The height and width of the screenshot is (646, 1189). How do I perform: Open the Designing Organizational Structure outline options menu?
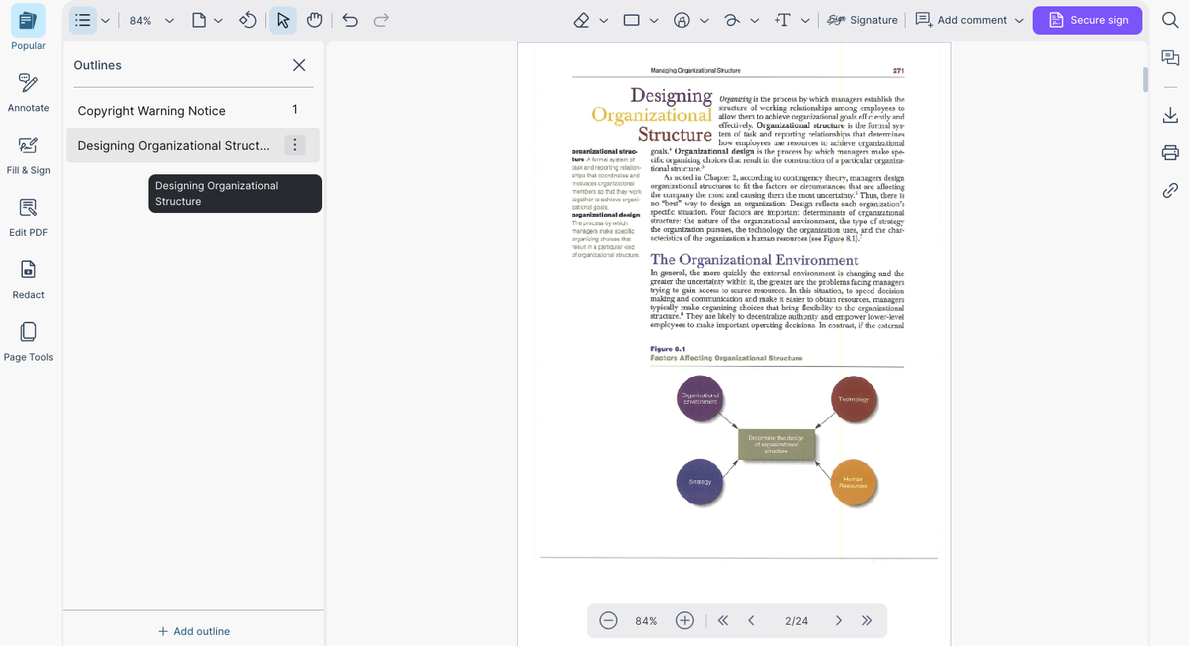click(x=294, y=145)
